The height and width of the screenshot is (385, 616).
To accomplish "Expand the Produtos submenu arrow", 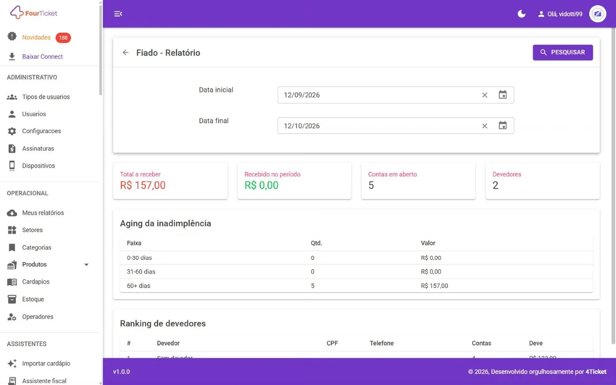I will point(86,265).
